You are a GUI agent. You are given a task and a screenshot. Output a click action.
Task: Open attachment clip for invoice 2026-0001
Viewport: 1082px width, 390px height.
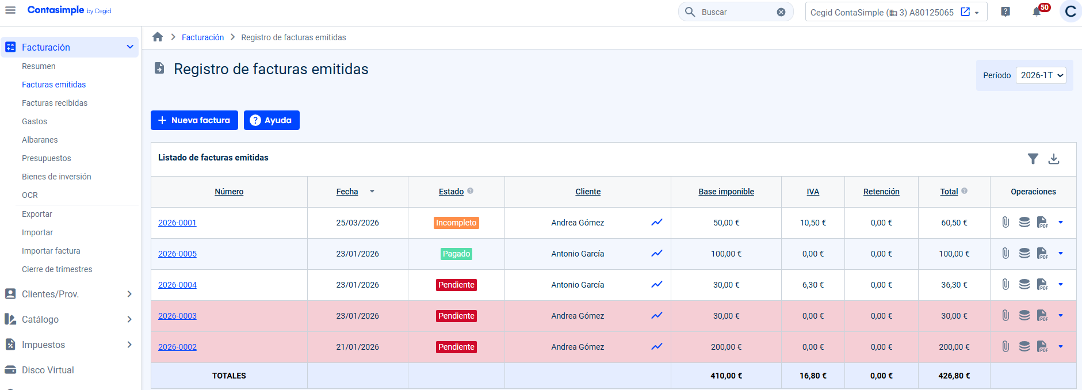pyautogui.click(x=1005, y=223)
